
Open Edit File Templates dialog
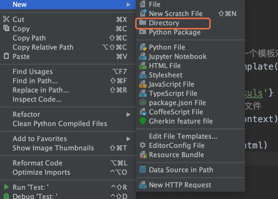tap(183, 136)
